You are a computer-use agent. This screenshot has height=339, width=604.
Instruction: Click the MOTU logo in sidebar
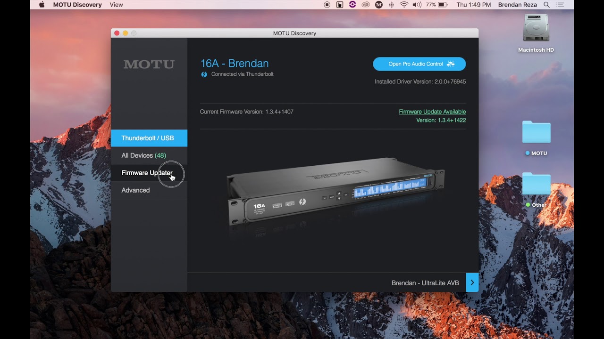tap(149, 64)
